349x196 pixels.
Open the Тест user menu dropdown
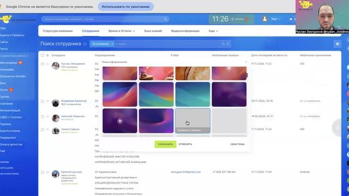coord(275,19)
